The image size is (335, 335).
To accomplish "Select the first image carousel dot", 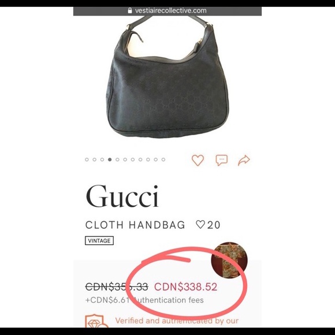I will point(87,159).
